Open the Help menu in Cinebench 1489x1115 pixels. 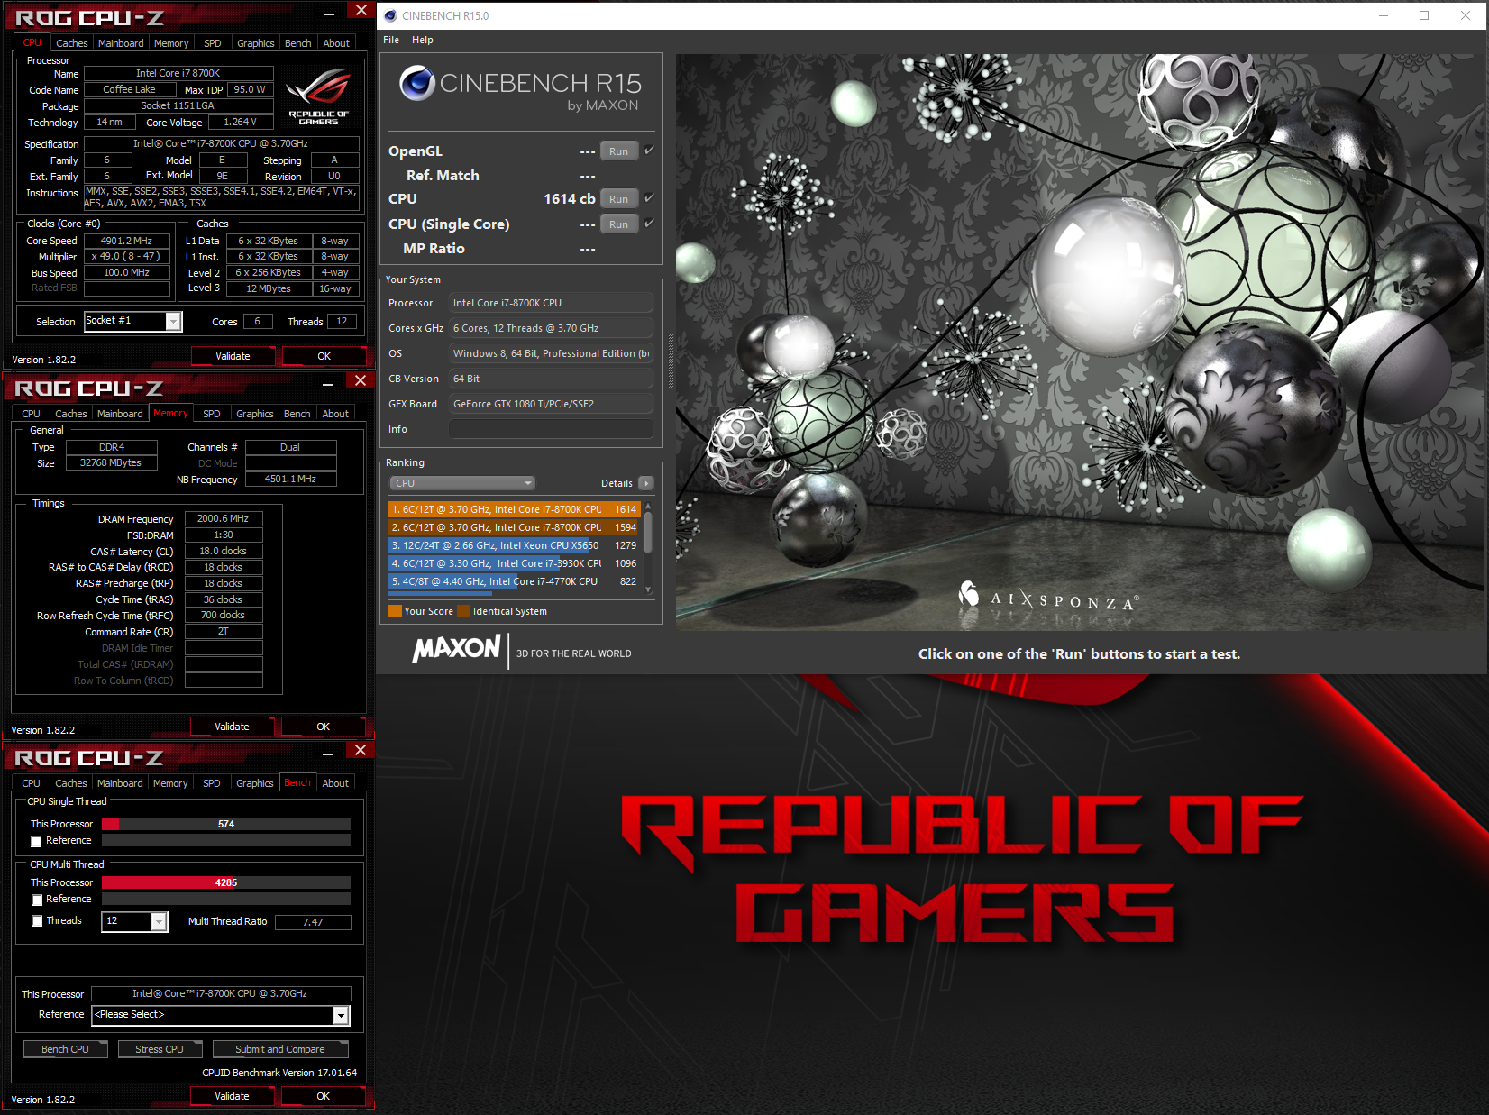[x=423, y=40]
